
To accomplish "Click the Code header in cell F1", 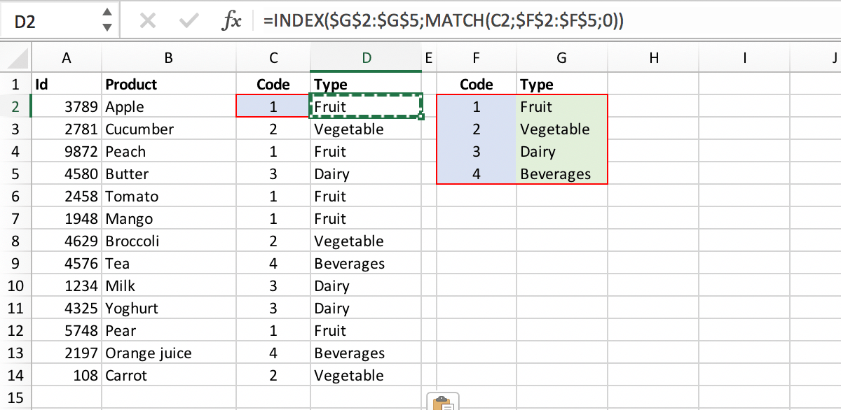I will point(476,84).
